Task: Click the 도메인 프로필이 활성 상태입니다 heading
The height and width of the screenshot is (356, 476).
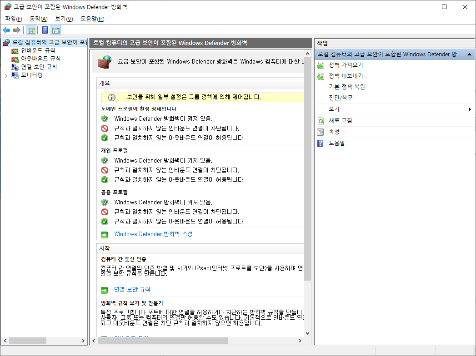Action: [140, 109]
